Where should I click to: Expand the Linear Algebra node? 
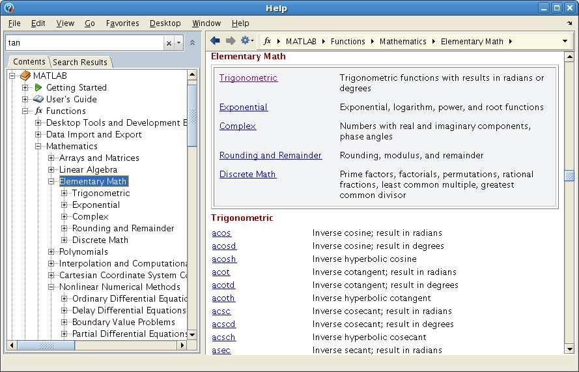[51, 169]
